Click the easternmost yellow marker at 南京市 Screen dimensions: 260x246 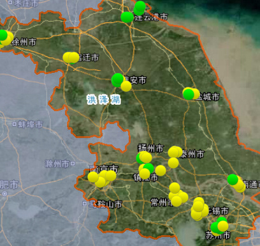click(111, 176)
